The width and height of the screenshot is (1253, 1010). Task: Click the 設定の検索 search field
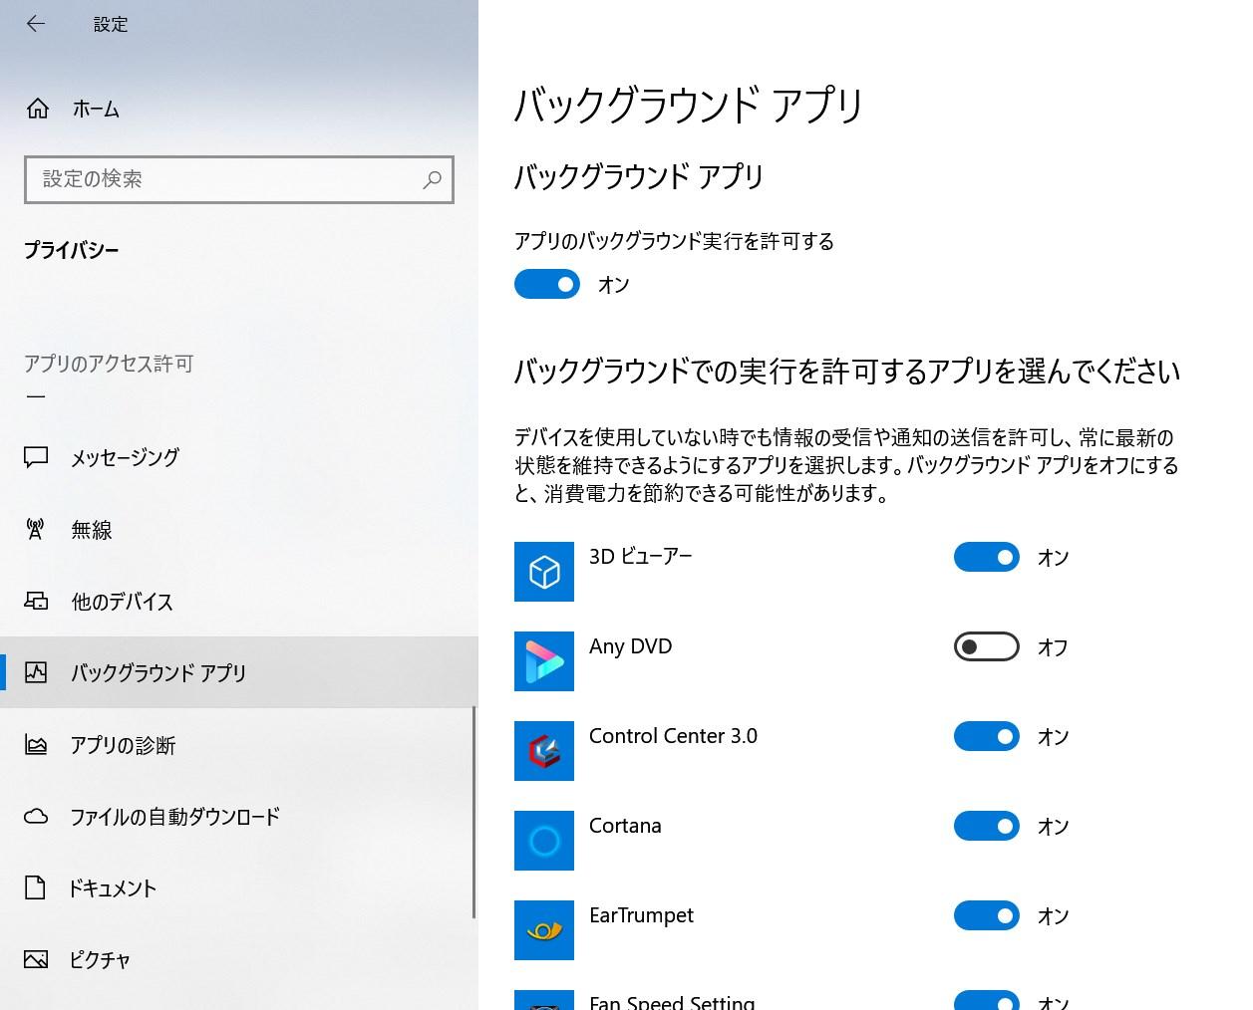[x=239, y=180]
